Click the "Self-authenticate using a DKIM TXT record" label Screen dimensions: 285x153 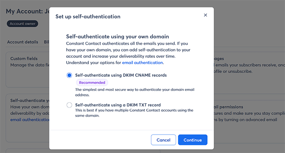click(118, 105)
